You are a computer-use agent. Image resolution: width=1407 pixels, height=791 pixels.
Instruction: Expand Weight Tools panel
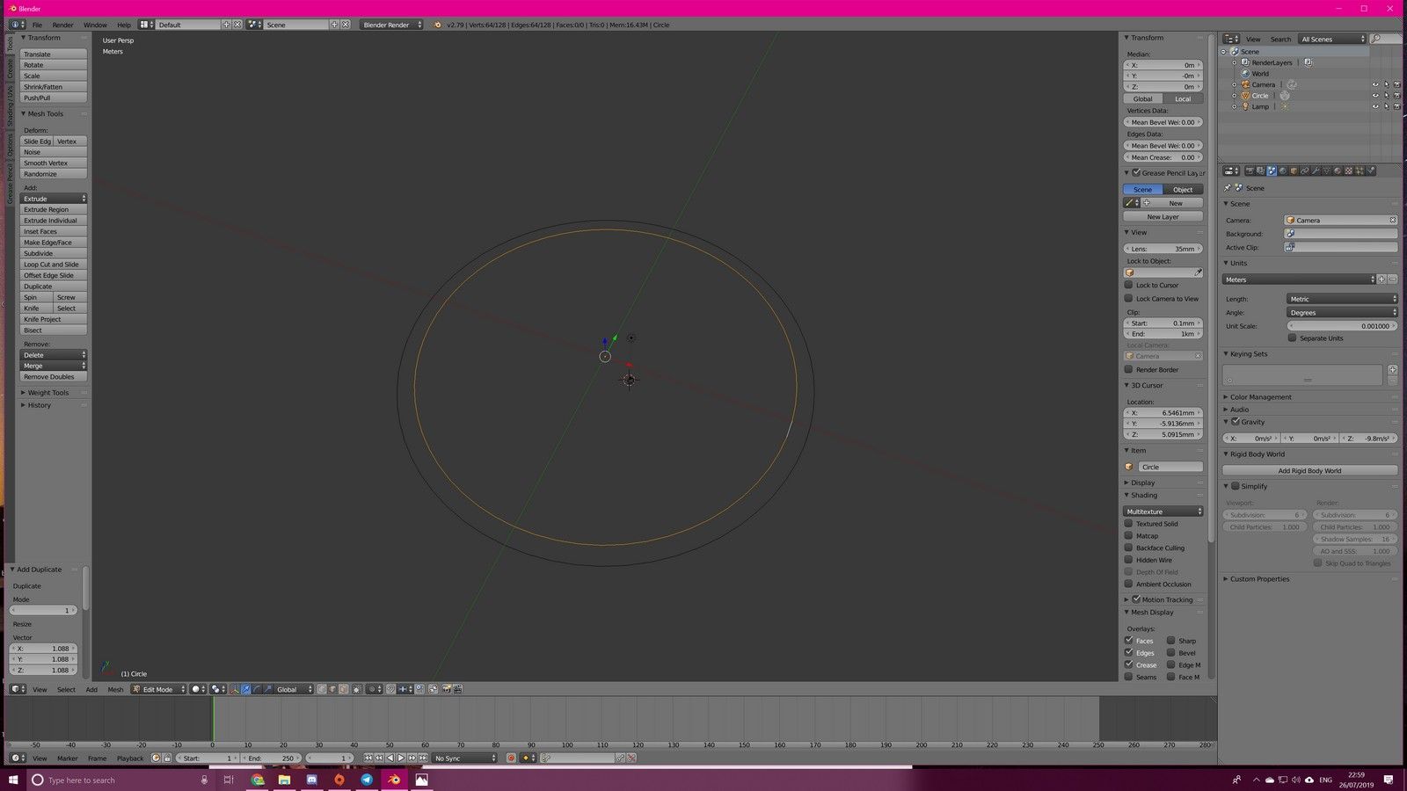(x=47, y=393)
